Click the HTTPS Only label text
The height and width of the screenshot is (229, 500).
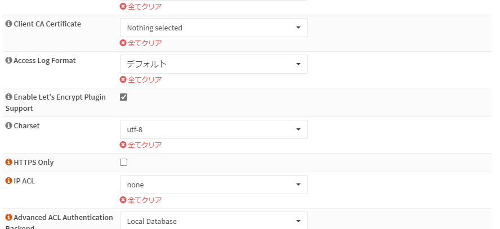[34, 163]
